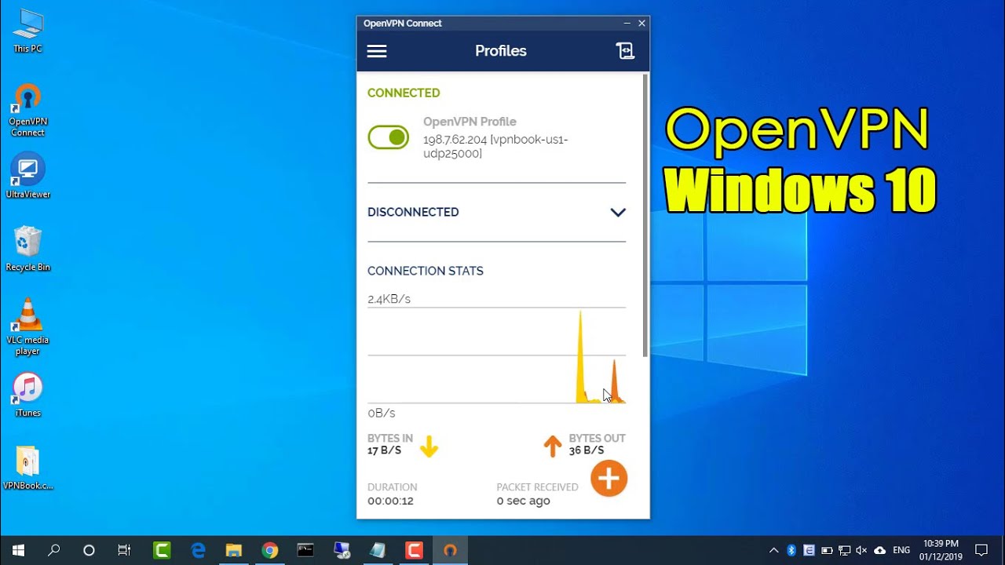This screenshot has height=565, width=1005.
Task: Click the 17 B/S bytes in value
Action: click(384, 450)
